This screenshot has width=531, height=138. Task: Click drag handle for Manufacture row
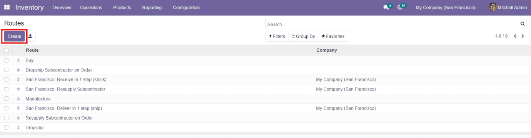[x=18, y=99]
